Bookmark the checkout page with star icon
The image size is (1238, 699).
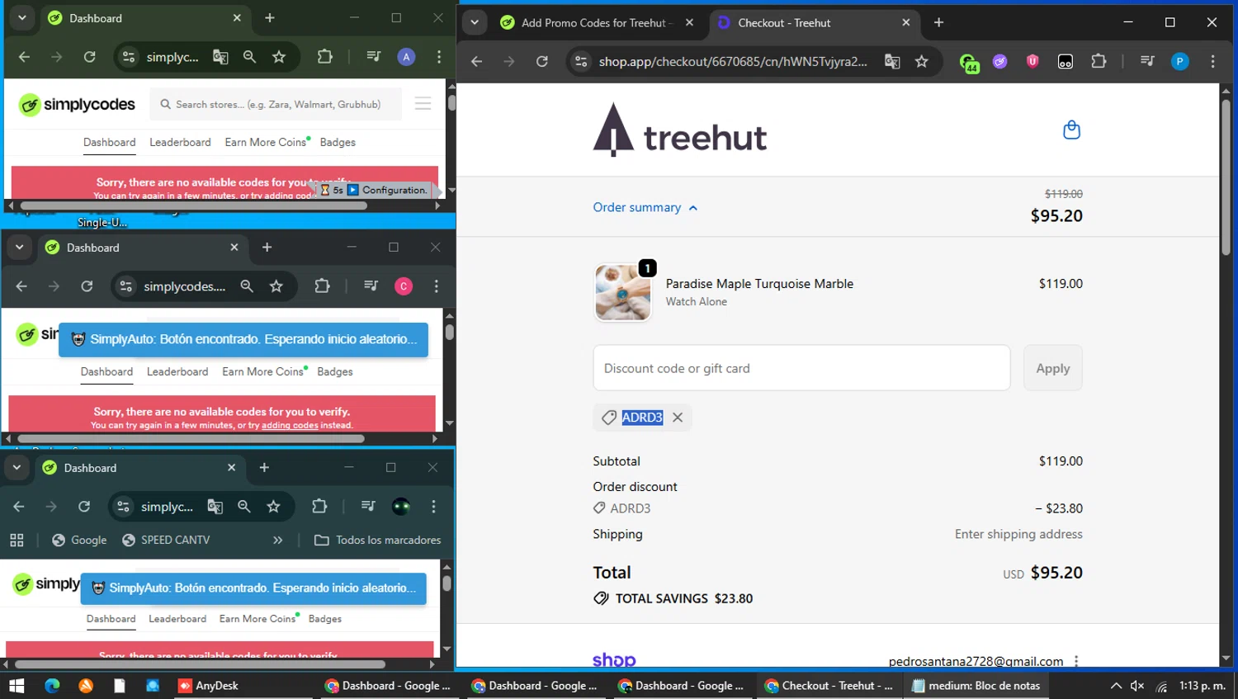(922, 61)
